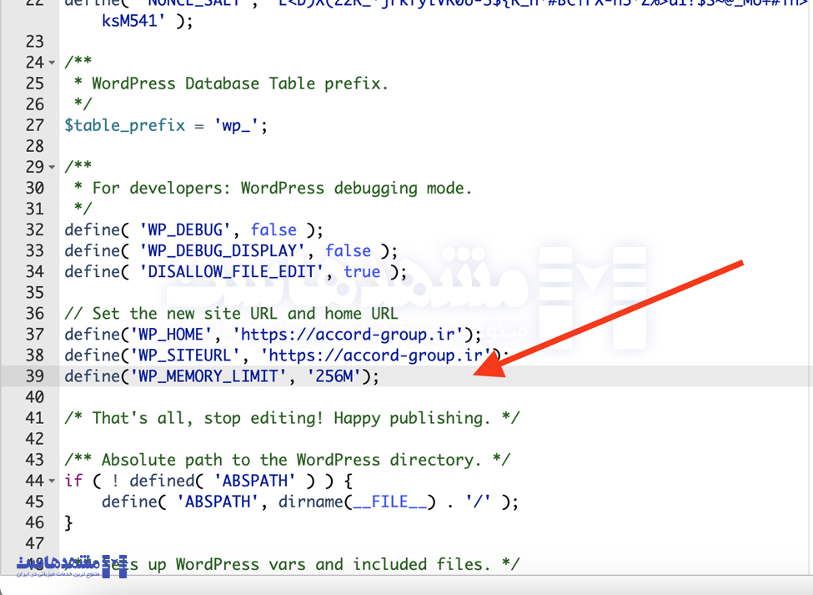Click the 'stop editing' comment line
813x595 pixels.
292,418
